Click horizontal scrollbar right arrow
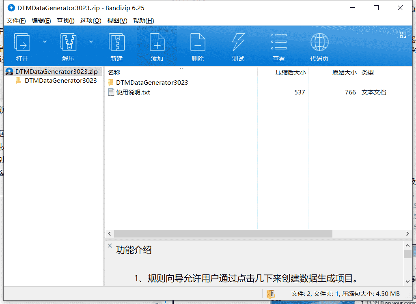This screenshot has height=304, width=416. pyautogui.click(x=408, y=234)
